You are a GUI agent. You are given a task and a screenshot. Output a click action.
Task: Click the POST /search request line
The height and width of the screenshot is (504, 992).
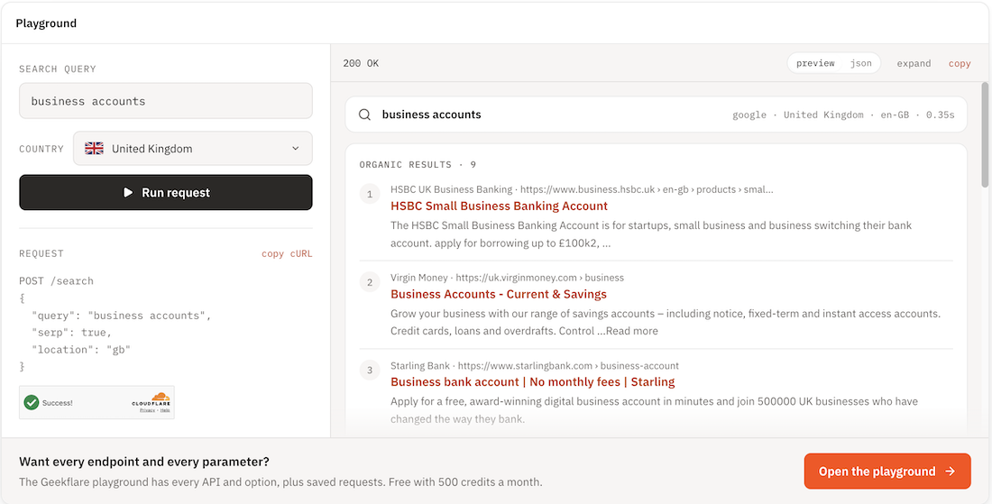click(x=56, y=280)
